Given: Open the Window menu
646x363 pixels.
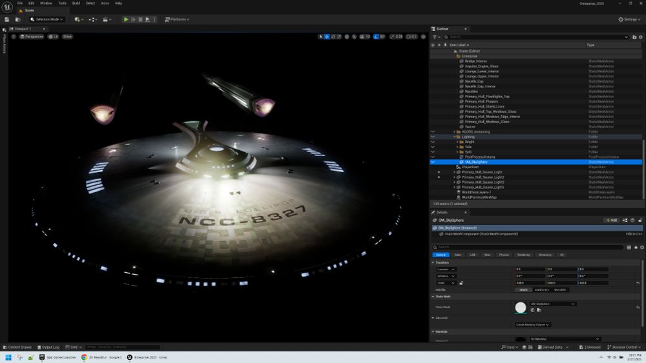Looking at the screenshot, I should (x=46, y=3).
